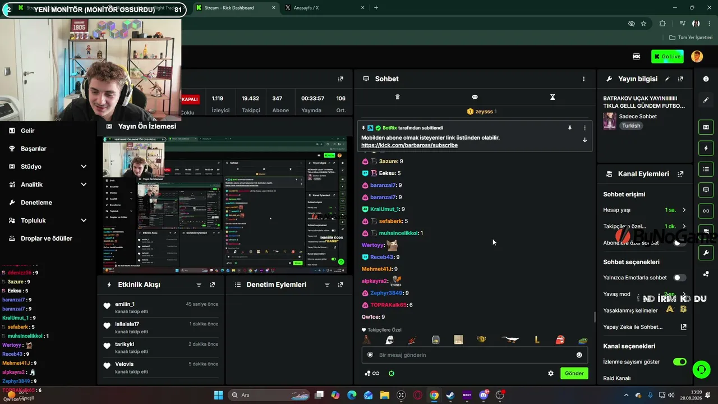Click the green Kick K icon below chat input
Image resolution: width=718 pixels, height=404 pixels.
[392, 373]
